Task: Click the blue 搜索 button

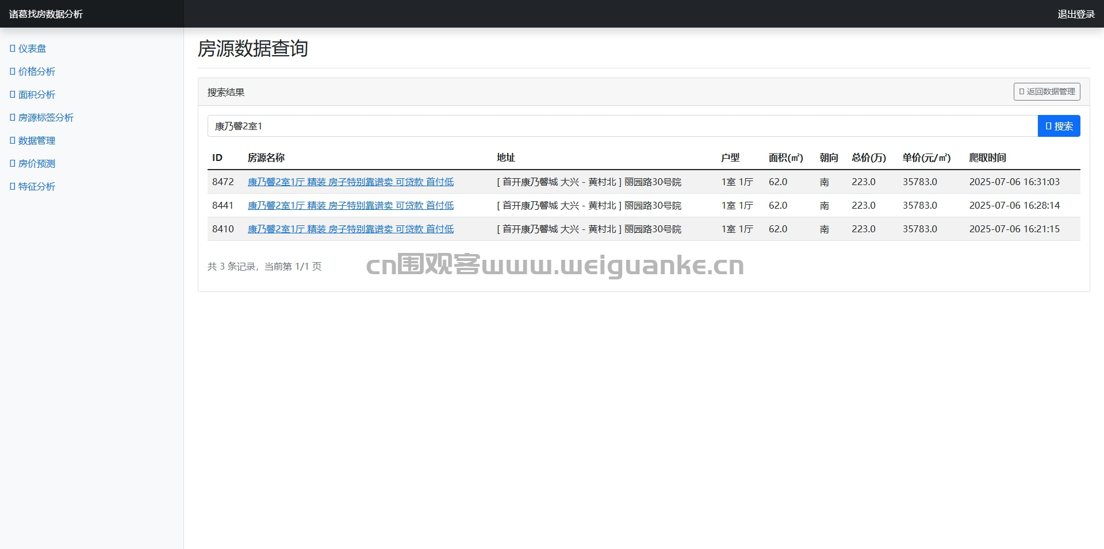Action: pyautogui.click(x=1059, y=126)
